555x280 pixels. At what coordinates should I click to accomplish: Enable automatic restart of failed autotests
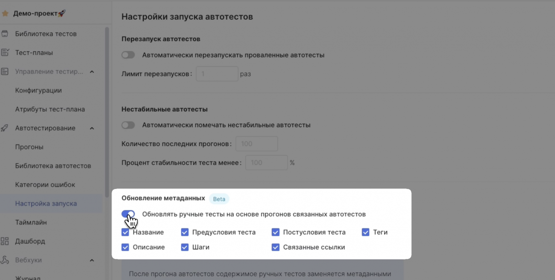pyautogui.click(x=128, y=55)
